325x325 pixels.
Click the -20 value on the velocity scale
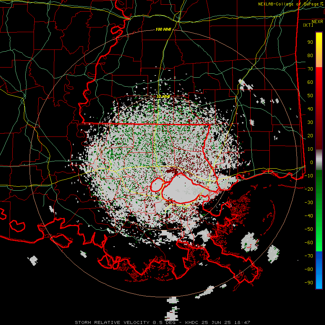coord(309,189)
